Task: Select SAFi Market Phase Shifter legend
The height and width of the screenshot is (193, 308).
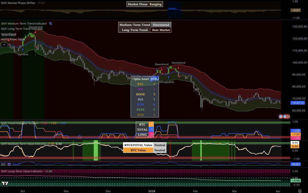Action: [x=18, y=3]
